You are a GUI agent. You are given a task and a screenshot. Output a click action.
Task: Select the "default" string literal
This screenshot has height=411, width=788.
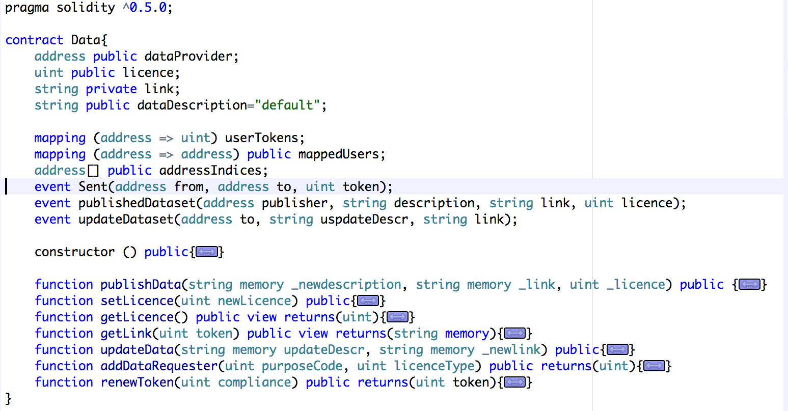[x=287, y=105]
